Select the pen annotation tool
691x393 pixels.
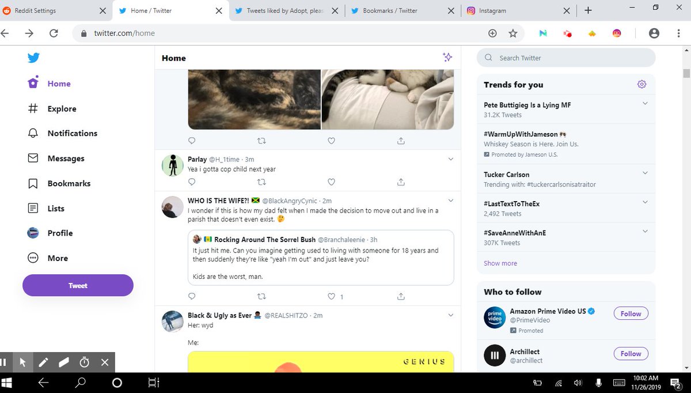tap(43, 362)
